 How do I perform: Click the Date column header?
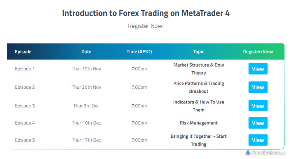tap(86, 52)
